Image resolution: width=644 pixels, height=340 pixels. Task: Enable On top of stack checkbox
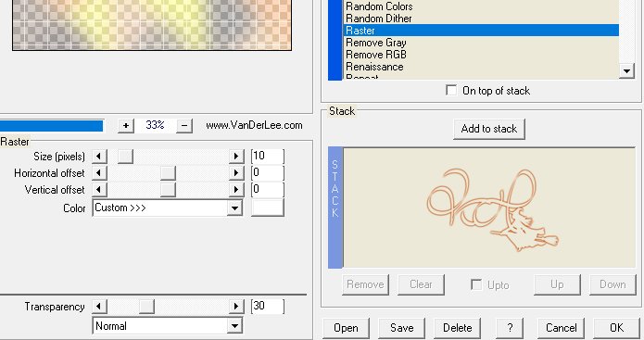pos(451,91)
